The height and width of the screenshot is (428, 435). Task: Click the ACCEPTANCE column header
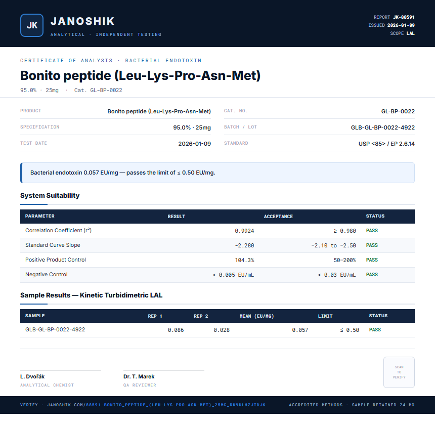click(278, 217)
